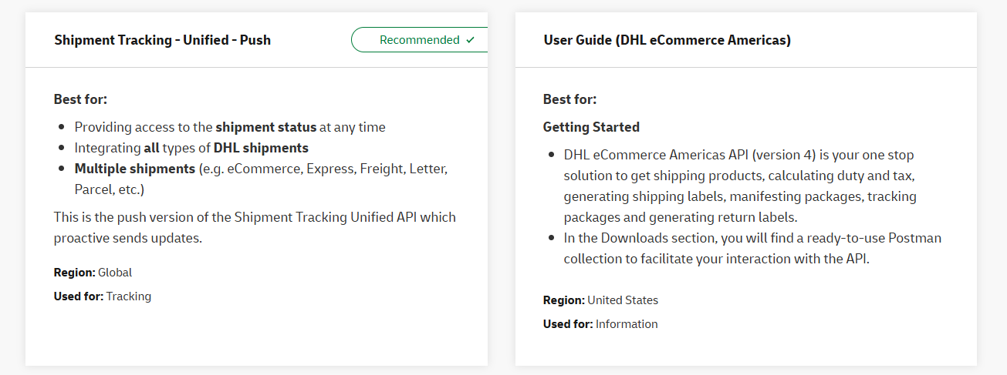1007x375 pixels.
Task: Click the checkmark icon in Recommended badge
Action: pos(471,40)
